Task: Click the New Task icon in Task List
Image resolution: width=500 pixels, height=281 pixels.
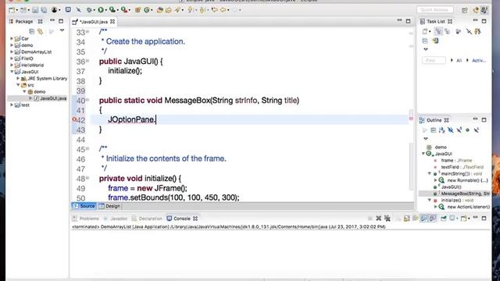Action: point(425,31)
